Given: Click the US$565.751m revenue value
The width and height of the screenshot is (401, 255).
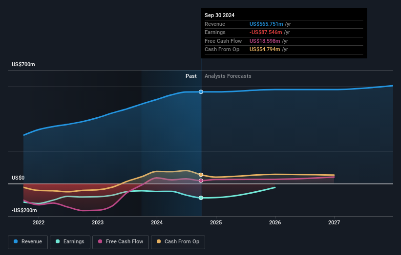Looking at the screenshot, I should pos(266,24).
